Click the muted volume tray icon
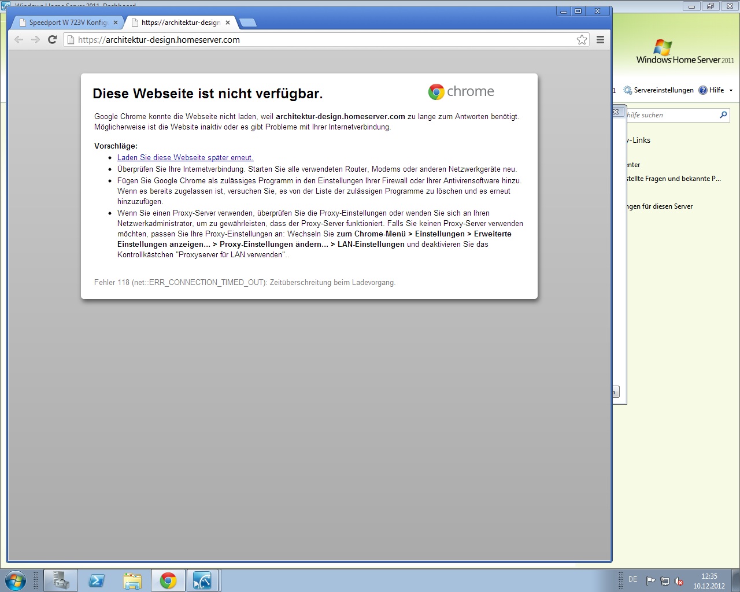Viewport: 740px width, 592px height. click(x=679, y=581)
